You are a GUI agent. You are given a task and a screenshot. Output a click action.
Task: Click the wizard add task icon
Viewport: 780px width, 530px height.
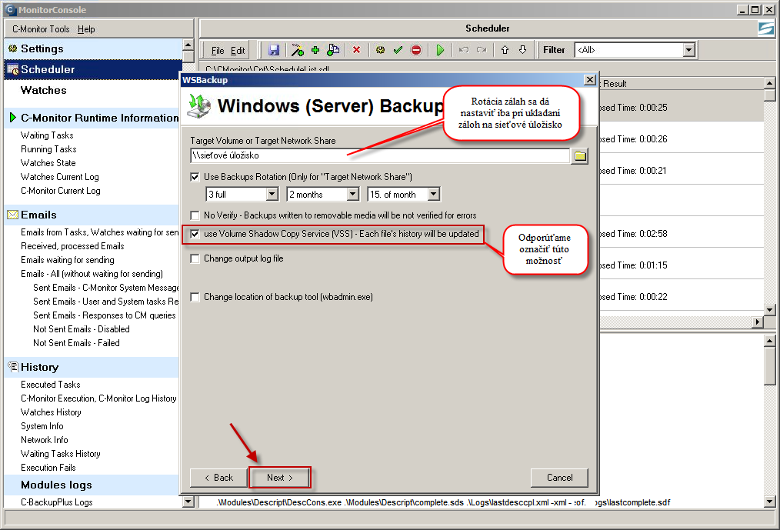coord(298,50)
